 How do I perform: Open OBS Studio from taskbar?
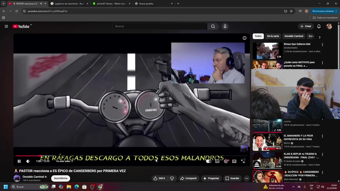pos(92,187)
